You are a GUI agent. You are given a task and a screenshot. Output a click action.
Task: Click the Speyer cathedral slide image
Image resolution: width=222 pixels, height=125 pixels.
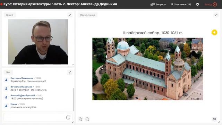(148, 69)
